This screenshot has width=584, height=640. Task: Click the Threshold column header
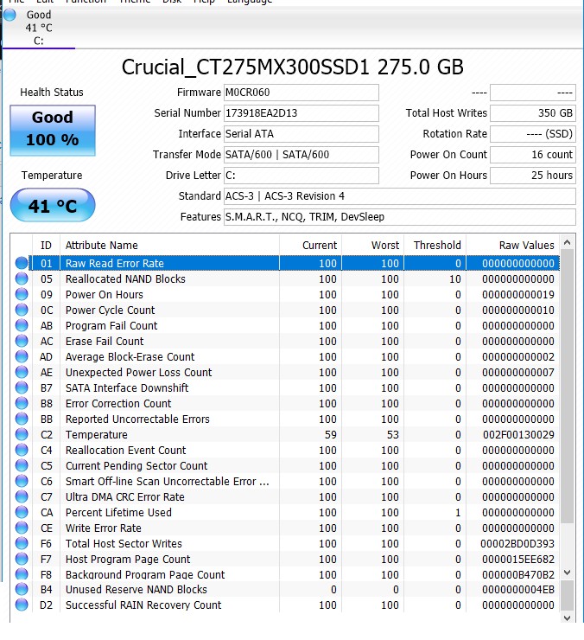[435, 246]
